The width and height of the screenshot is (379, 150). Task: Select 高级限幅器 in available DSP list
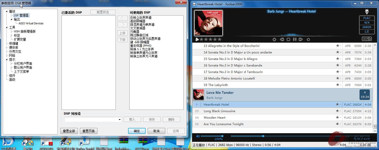coord(138,21)
